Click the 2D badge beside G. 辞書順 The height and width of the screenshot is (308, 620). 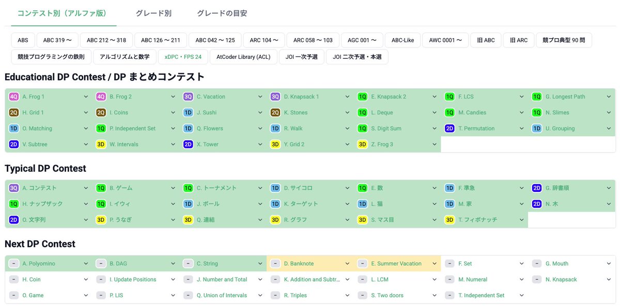(x=537, y=188)
